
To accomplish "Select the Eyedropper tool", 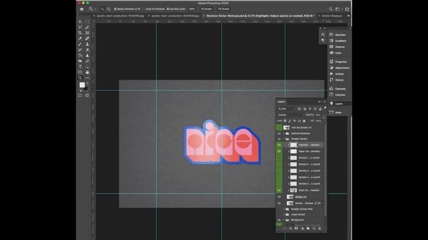I will [80, 39].
